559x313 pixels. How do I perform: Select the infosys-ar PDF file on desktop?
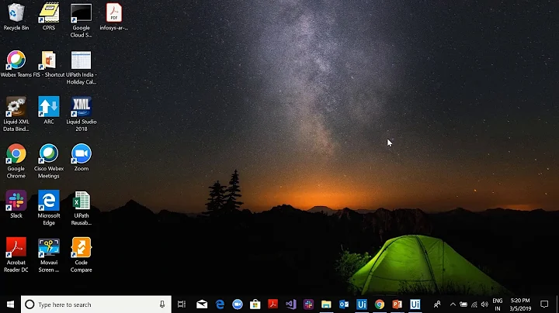[x=113, y=17]
